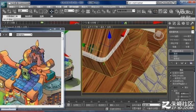The height and width of the screenshot is (112, 196).
Task: Open the 渲染(R) menu
Action: click(85, 7)
